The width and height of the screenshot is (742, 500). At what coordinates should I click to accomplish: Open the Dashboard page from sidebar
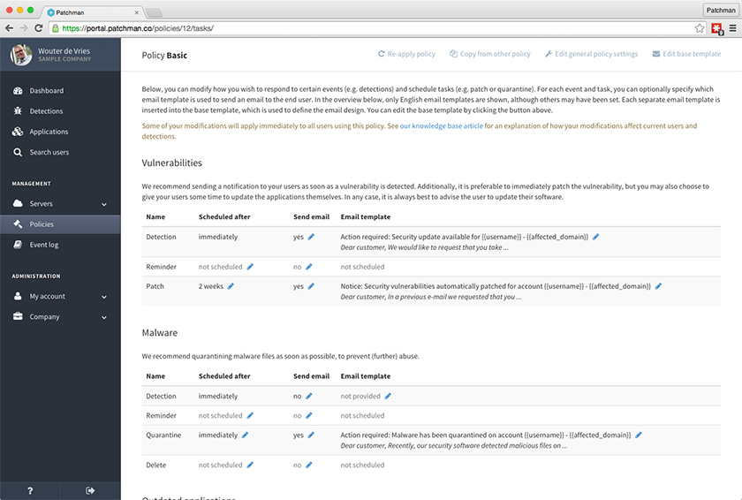pyautogui.click(x=46, y=91)
